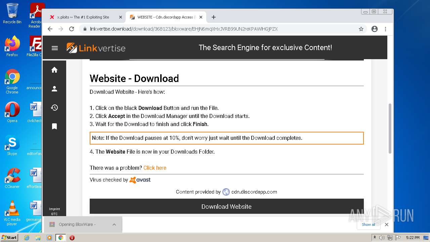Click the Download Website button

pyautogui.click(x=226, y=206)
